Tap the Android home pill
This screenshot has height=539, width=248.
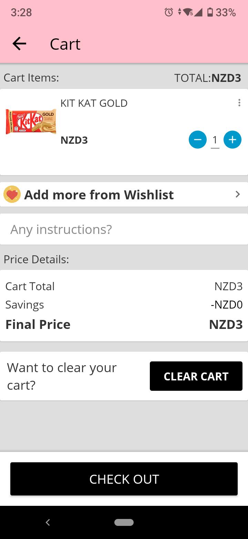pos(124,522)
